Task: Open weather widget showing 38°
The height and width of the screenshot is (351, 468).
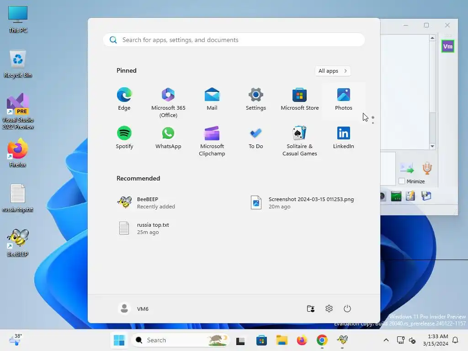Action: (16, 340)
